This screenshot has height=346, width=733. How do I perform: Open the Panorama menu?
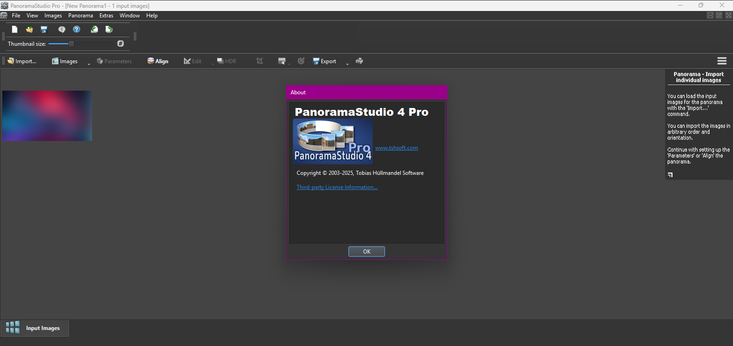[81, 16]
